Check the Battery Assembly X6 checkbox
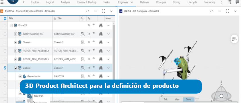Viewport: 241px width, 103px height. point(5,34)
